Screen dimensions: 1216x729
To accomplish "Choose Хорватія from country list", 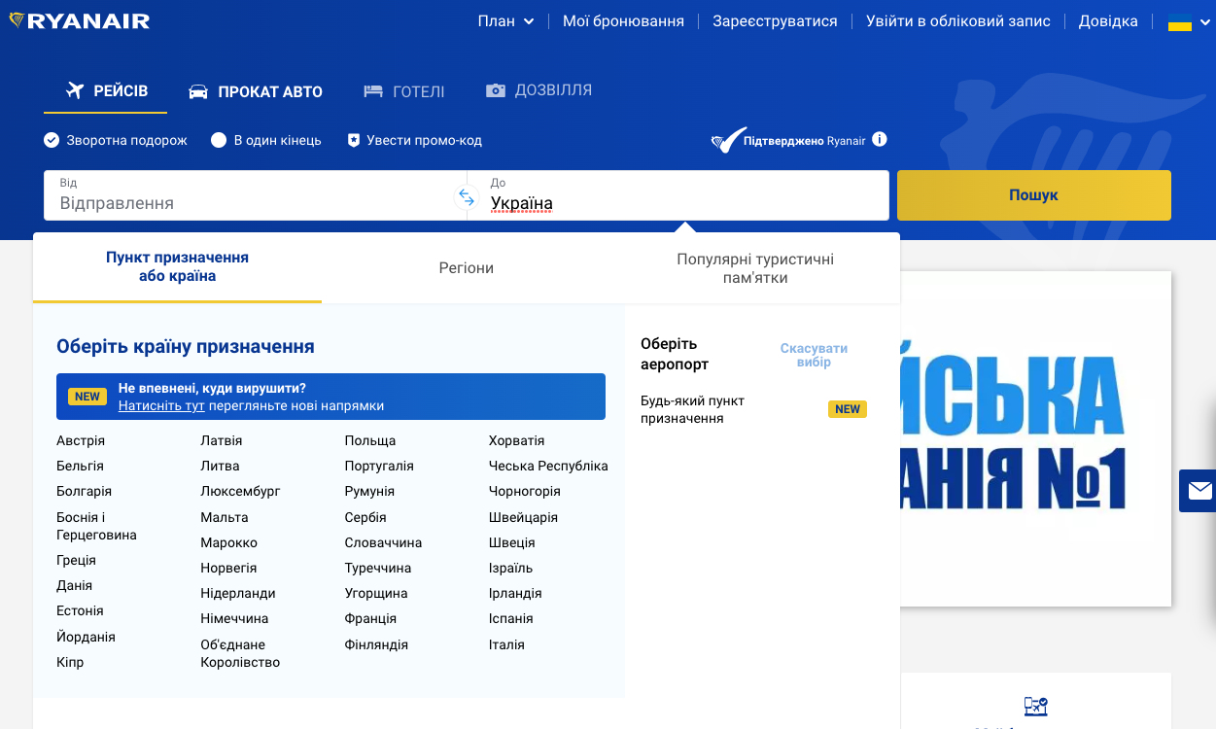I will point(516,440).
